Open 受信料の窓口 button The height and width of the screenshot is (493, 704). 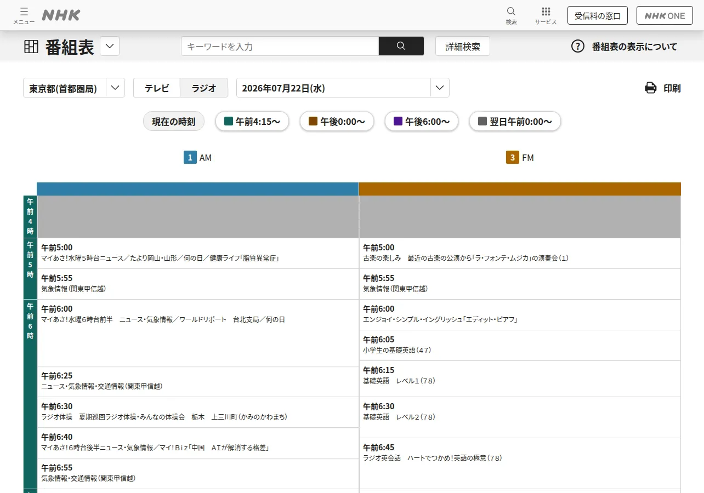click(598, 15)
